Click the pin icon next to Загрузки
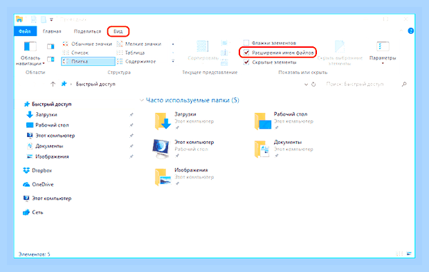 tap(131, 115)
